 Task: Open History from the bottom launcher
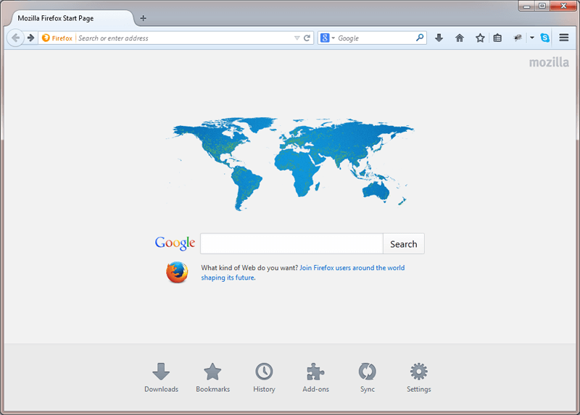[x=264, y=377]
